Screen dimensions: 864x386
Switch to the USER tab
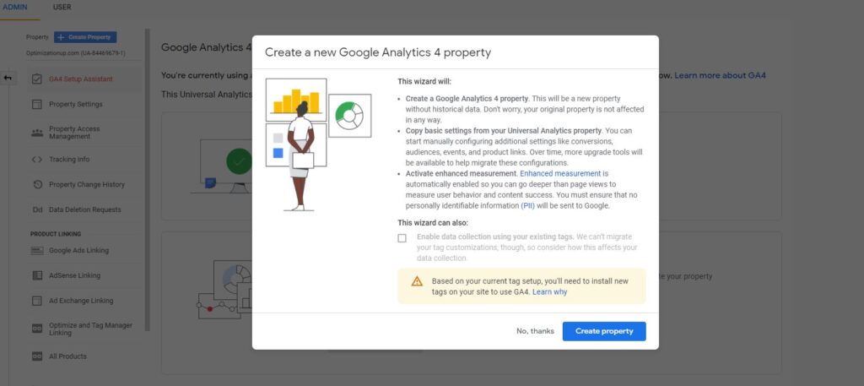click(x=62, y=7)
